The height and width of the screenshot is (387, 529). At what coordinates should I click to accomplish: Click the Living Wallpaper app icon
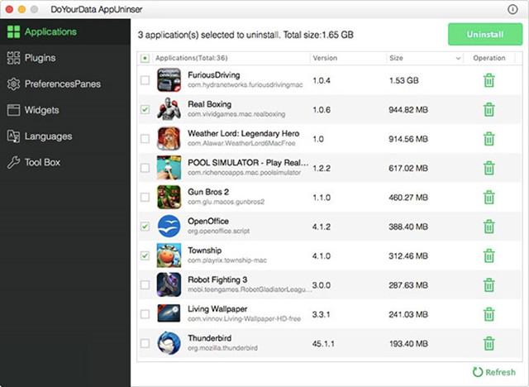[169, 313]
